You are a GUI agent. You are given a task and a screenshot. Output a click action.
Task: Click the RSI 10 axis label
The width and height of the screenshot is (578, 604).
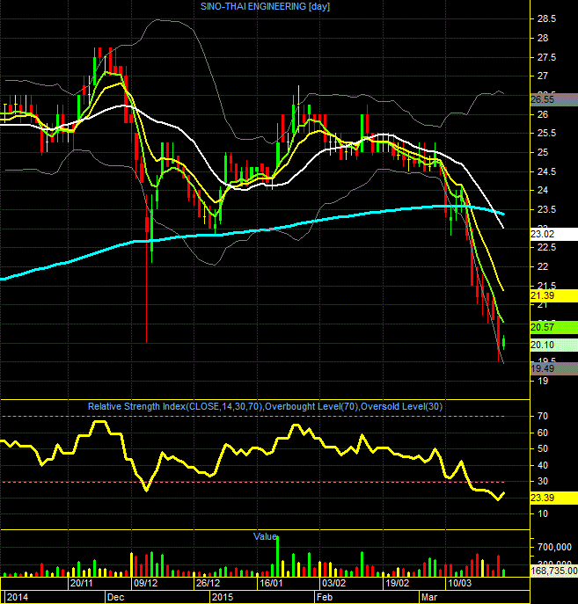click(543, 513)
